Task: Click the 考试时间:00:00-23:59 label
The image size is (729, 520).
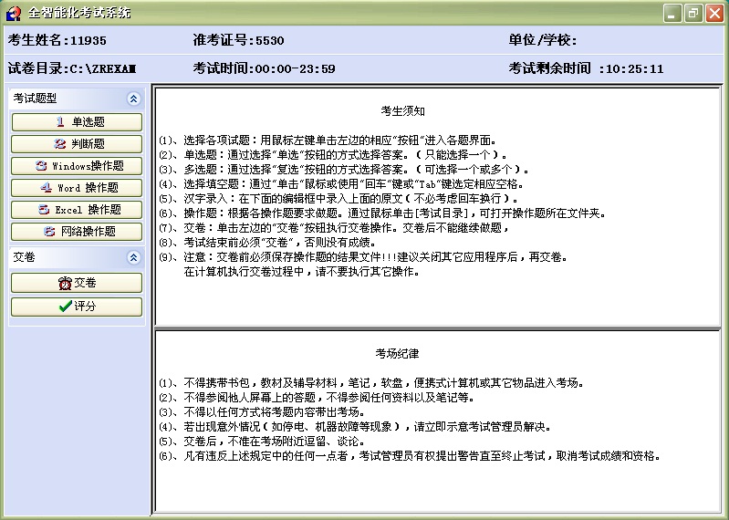Action: pos(264,68)
